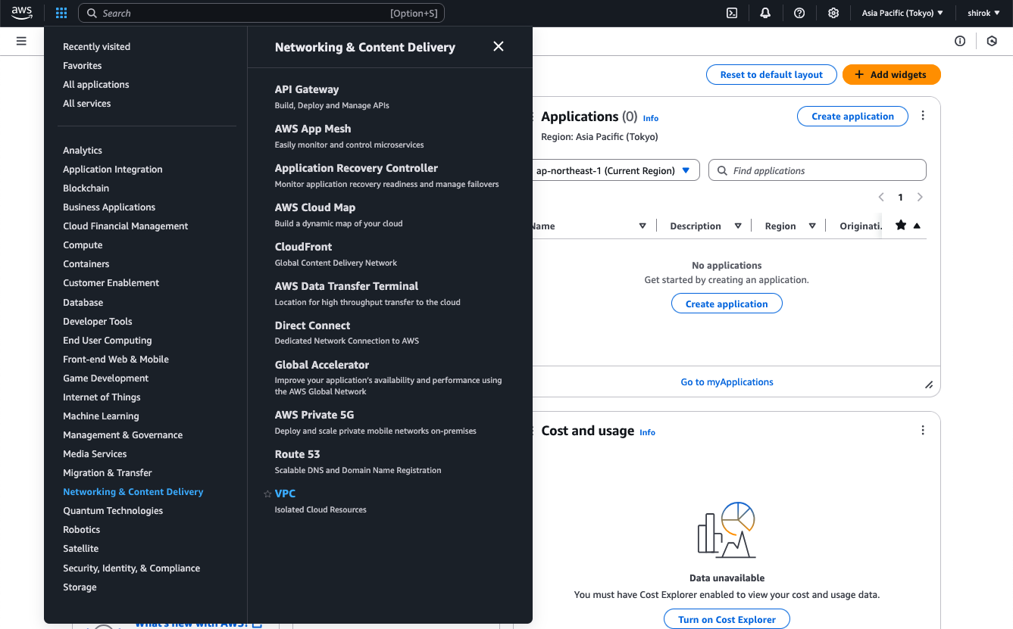Click the info circle icon under top bar
The width and height of the screenshot is (1013, 629).
point(960,41)
